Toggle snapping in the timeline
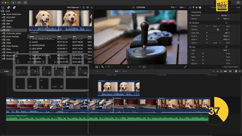 pyautogui.click(x=225, y=71)
